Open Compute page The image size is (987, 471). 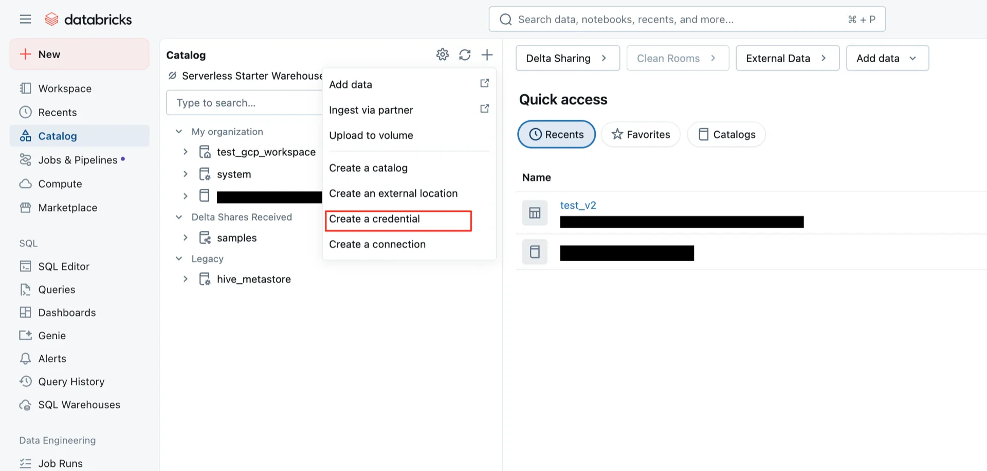point(80,184)
